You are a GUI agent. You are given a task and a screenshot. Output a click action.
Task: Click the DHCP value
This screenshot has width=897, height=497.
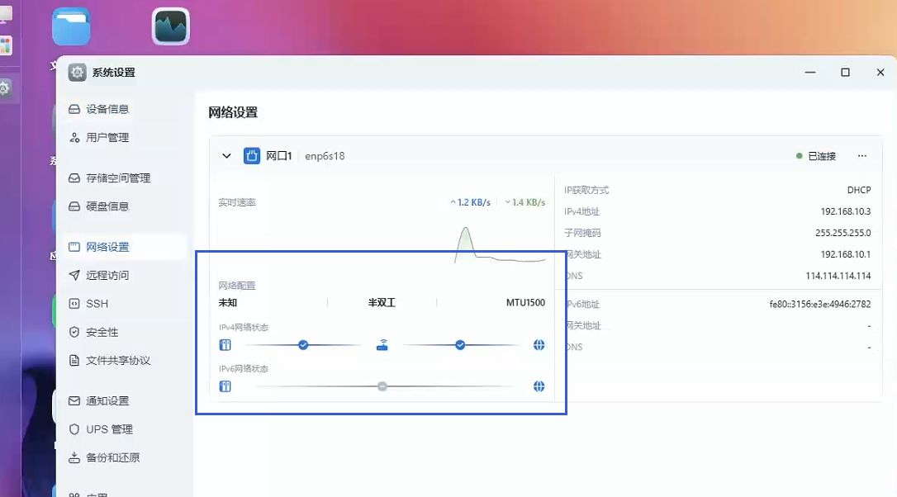pyautogui.click(x=859, y=190)
